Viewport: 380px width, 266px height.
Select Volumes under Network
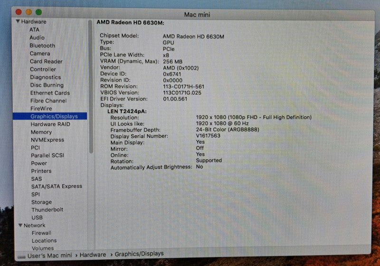coord(43,248)
